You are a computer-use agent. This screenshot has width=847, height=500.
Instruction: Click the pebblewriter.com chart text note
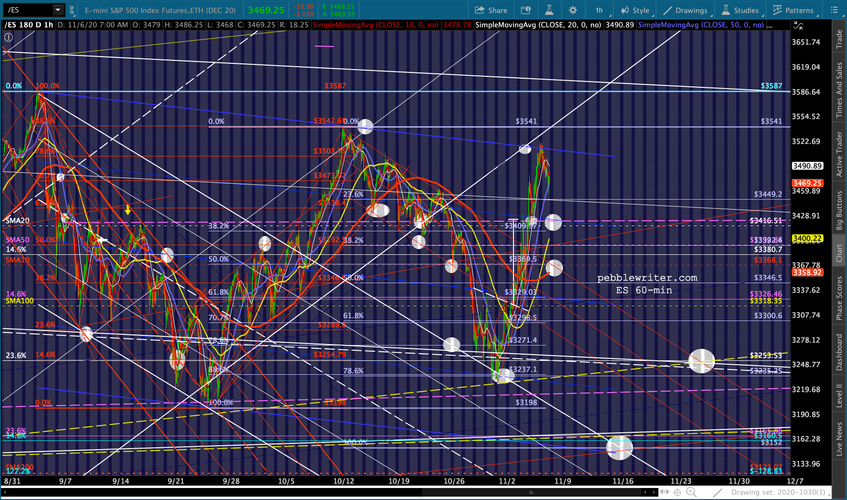(647, 278)
